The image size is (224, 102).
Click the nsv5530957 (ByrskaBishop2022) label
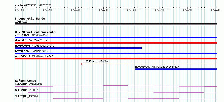click(157, 67)
